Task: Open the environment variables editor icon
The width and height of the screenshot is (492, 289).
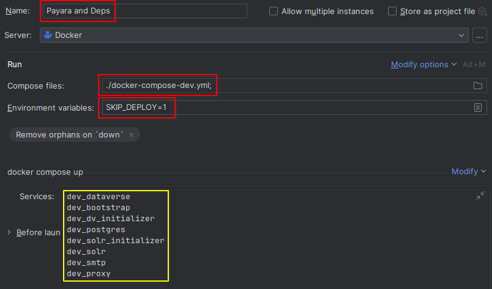Action: point(478,108)
